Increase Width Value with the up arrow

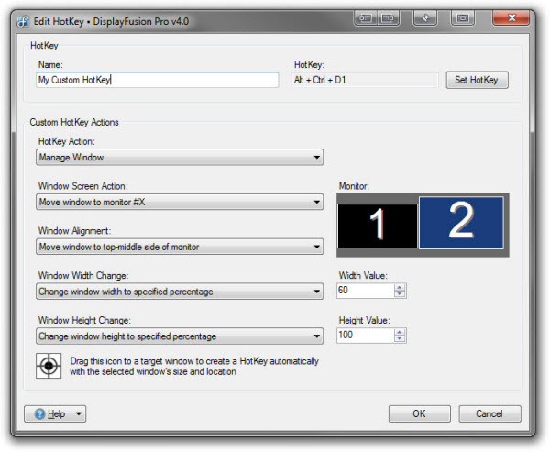click(x=400, y=287)
